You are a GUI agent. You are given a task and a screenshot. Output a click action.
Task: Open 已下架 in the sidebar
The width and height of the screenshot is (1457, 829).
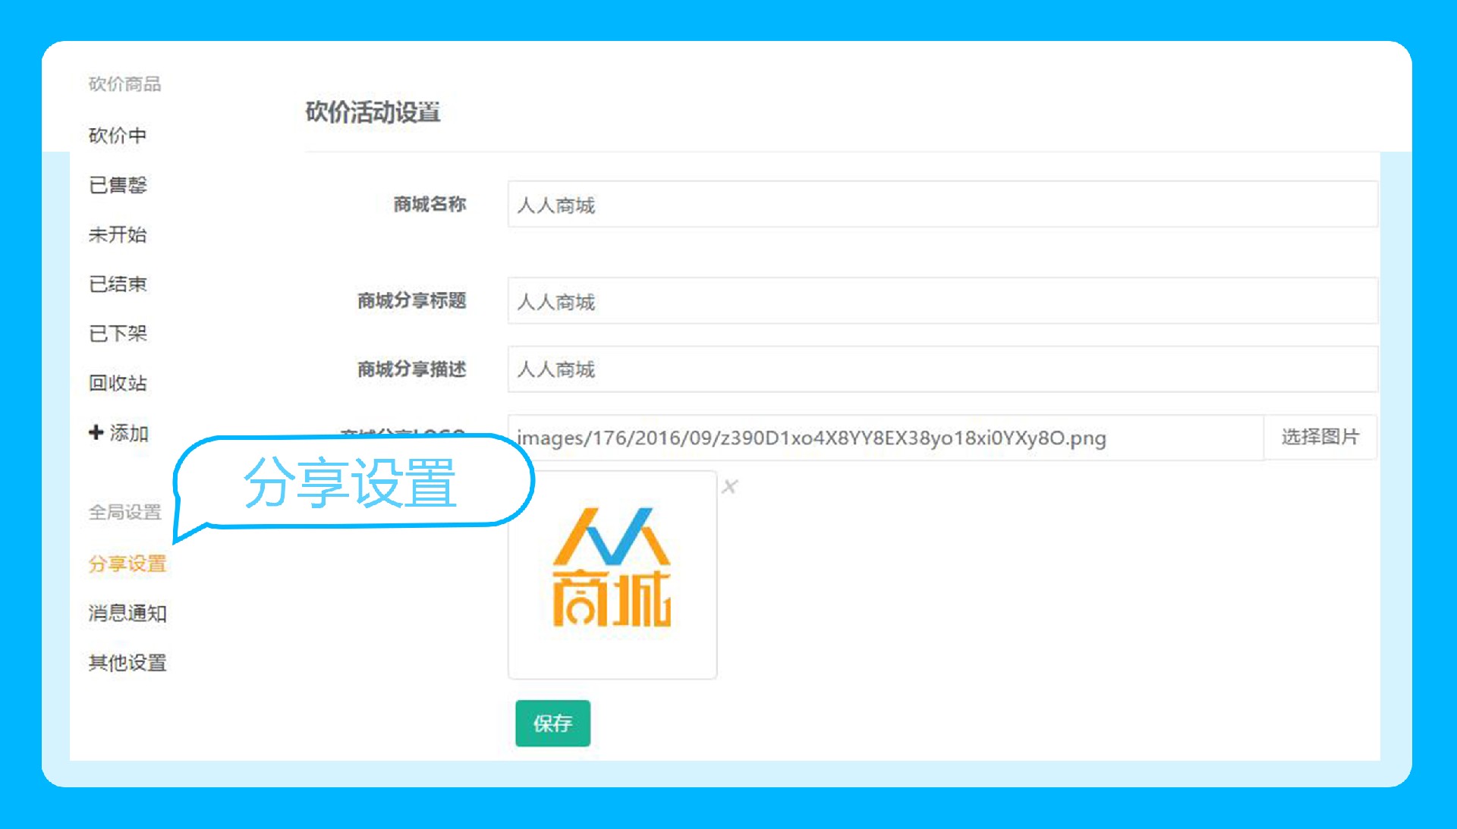click(x=118, y=334)
